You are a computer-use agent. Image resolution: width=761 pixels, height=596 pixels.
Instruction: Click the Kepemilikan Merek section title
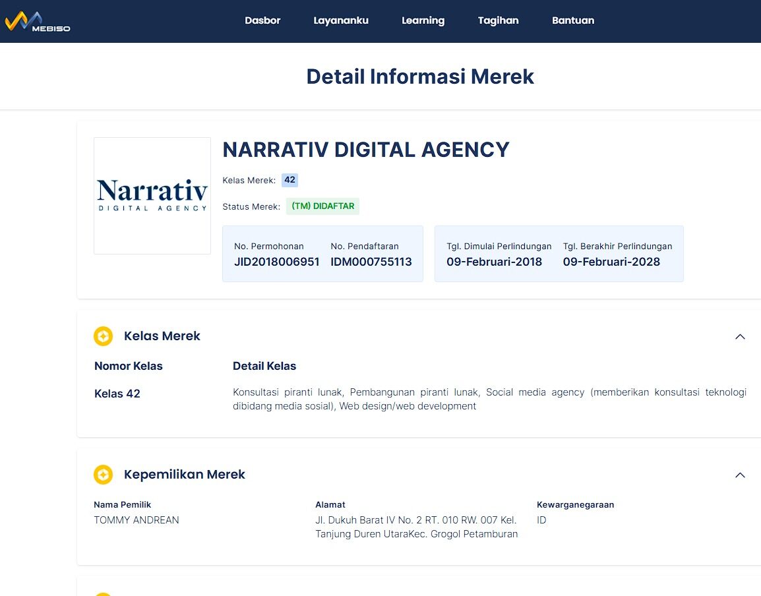click(185, 474)
